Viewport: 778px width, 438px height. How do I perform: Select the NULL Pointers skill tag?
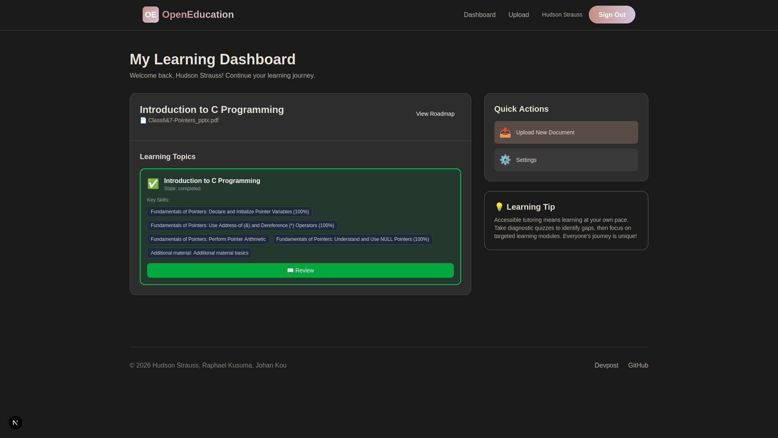click(352, 239)
